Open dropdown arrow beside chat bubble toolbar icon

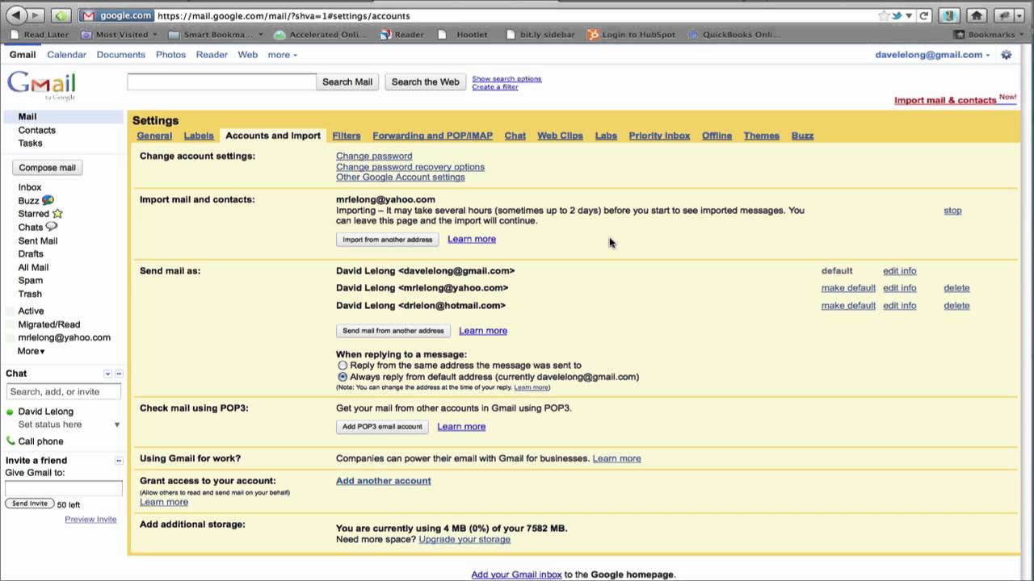[1019, 15]
